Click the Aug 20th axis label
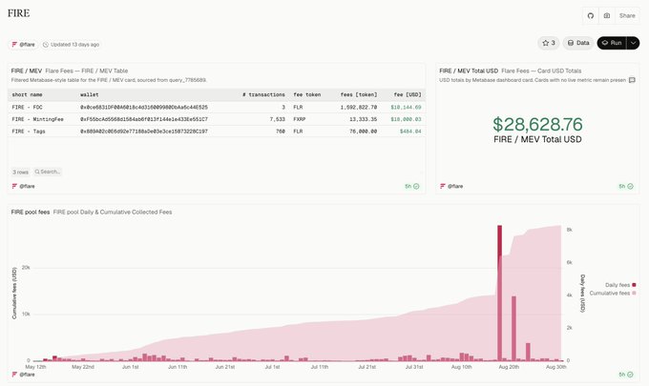The width and height of the screenshot is (649, 386). [509, 367]
